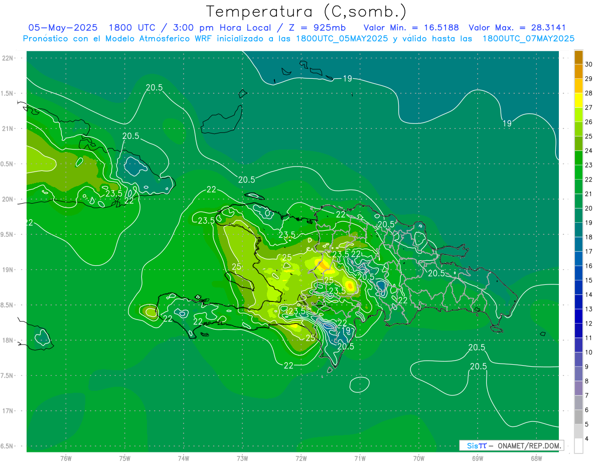
Task: Pick the orange legend swatch between 29 and 30
Action: [x=578, y=71]
